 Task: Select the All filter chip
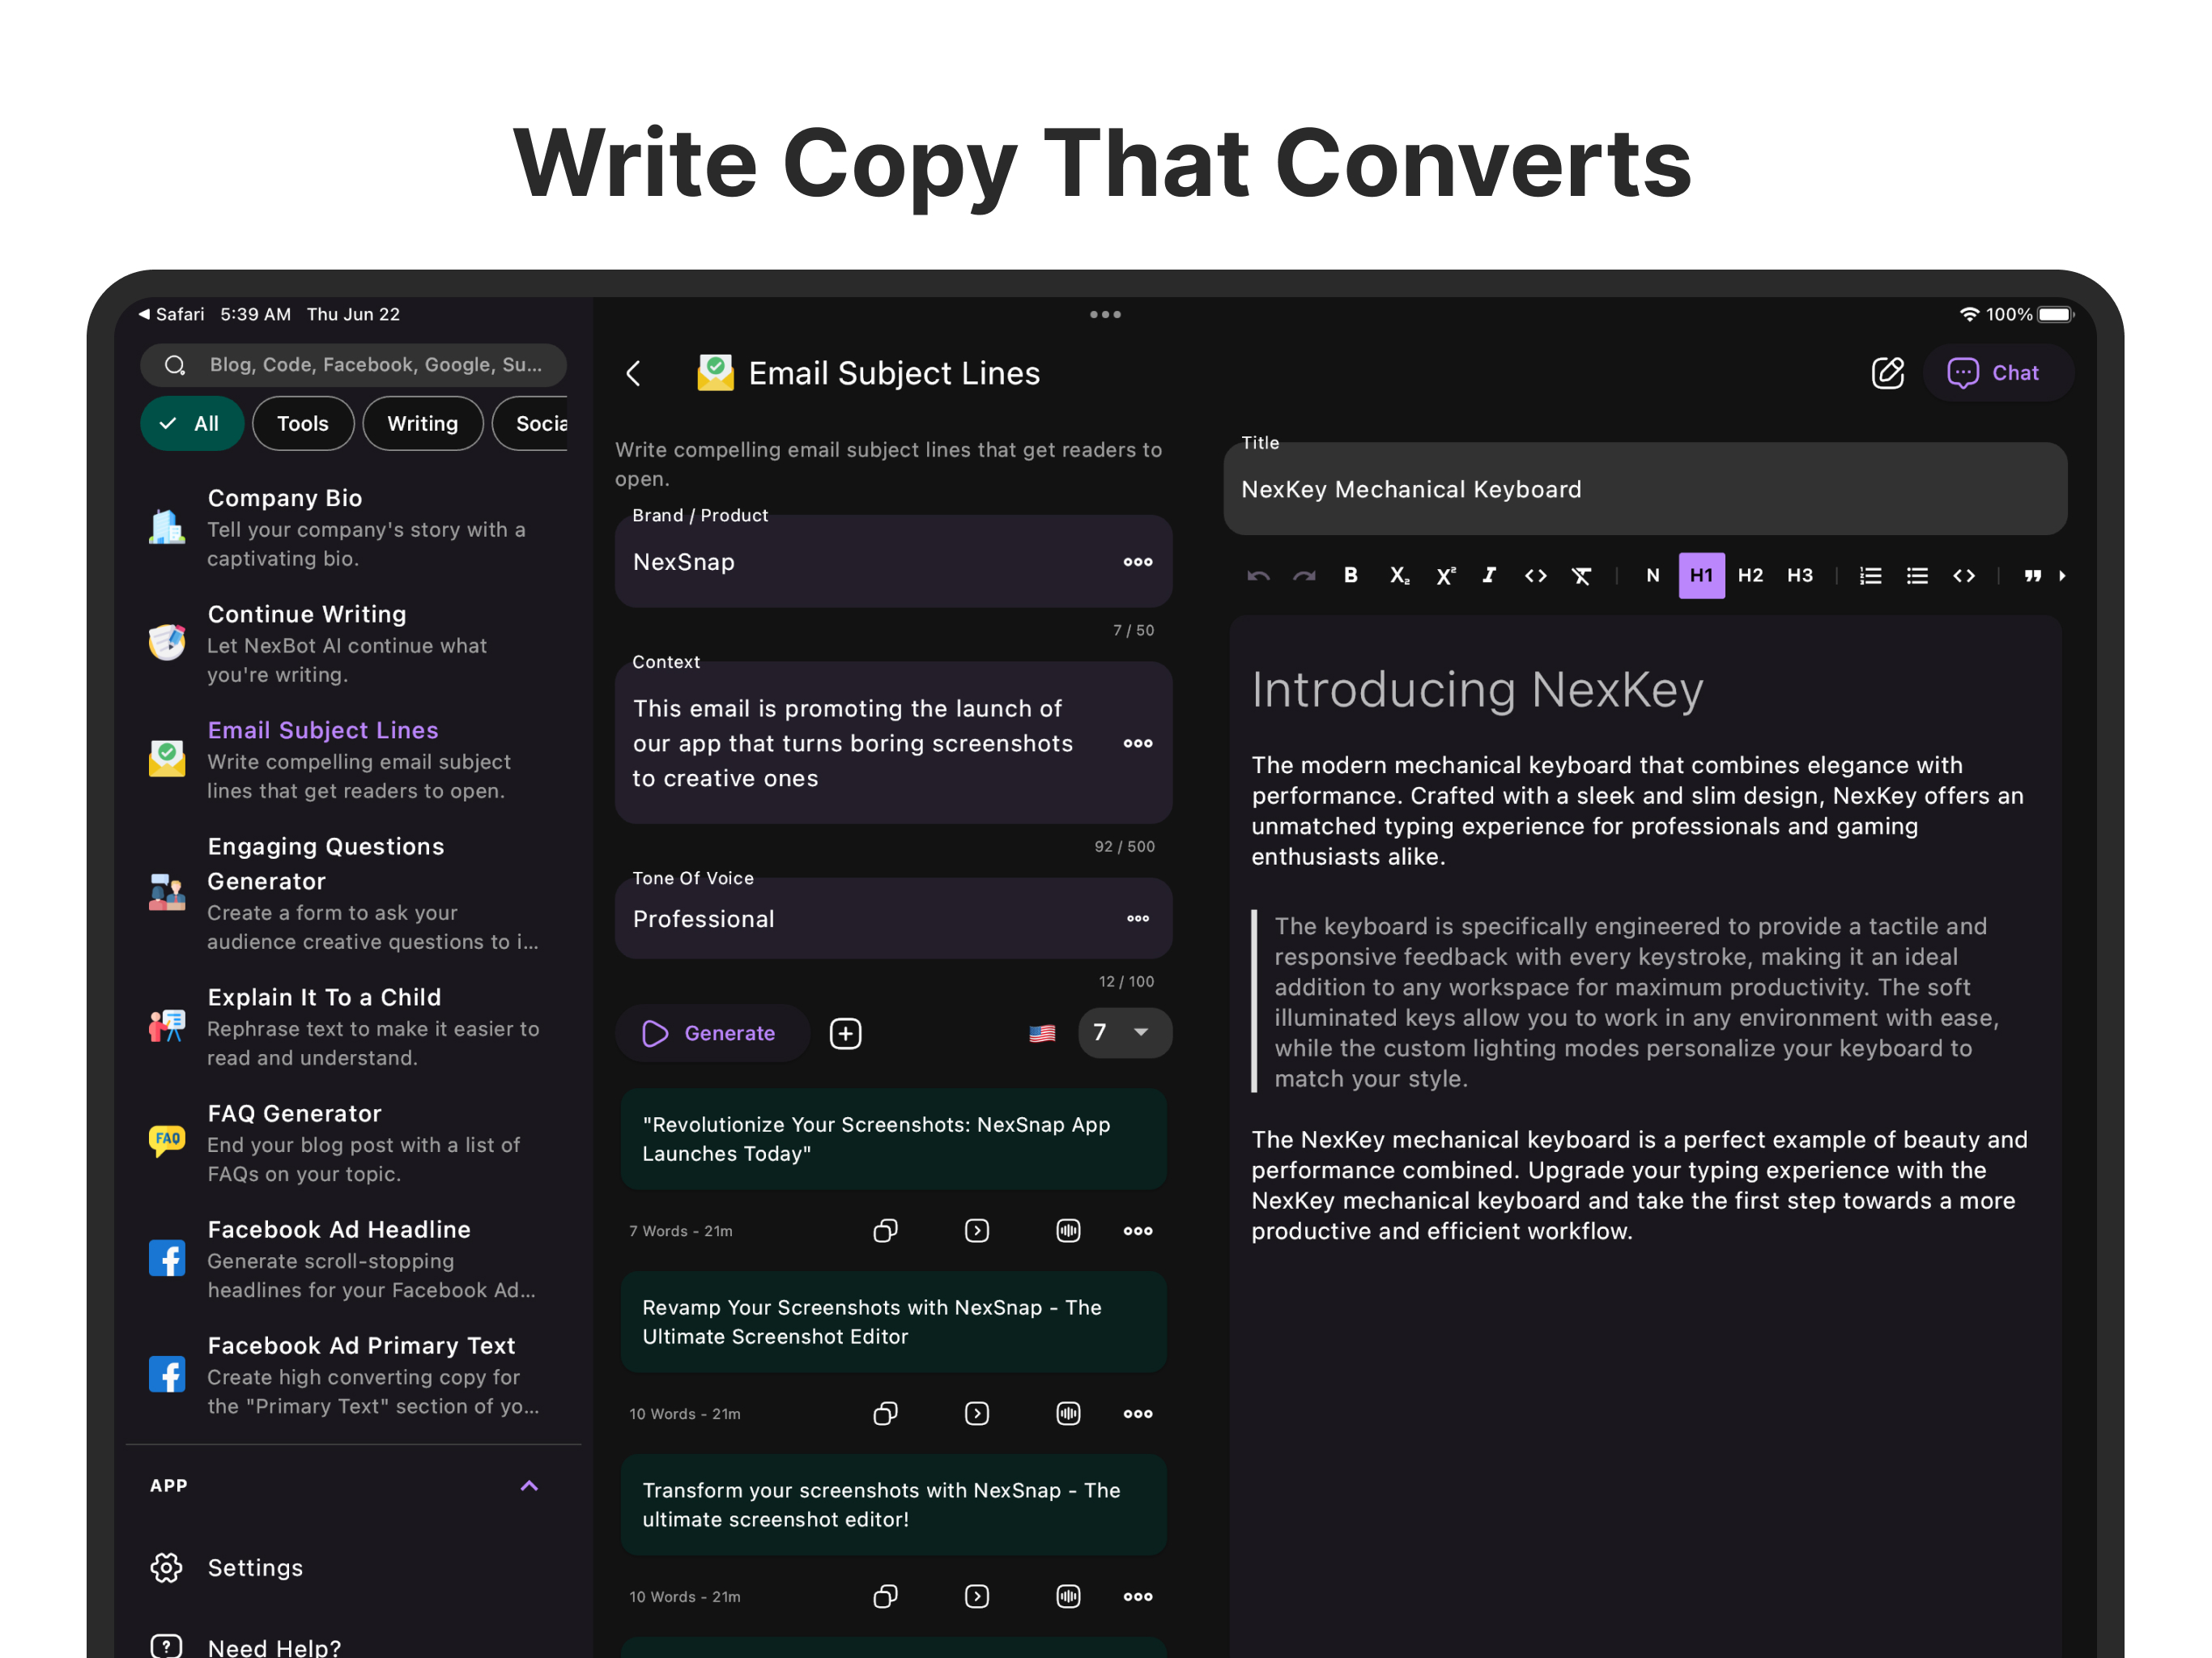[x=192, y=424]
